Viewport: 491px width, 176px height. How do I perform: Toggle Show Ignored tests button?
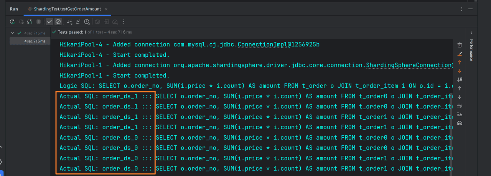tap(58, 22)
